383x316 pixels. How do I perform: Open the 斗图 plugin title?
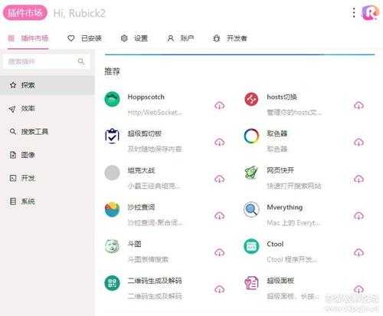pyautogui.click(x=135, y=244)
